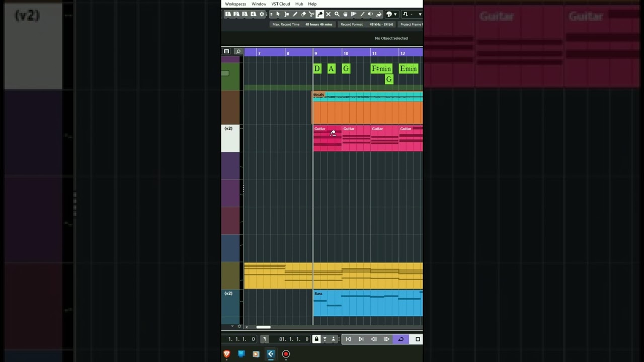Open Brave browser from the taskbar
Viewport: 644px width, 362px height.
click(226, 354)
